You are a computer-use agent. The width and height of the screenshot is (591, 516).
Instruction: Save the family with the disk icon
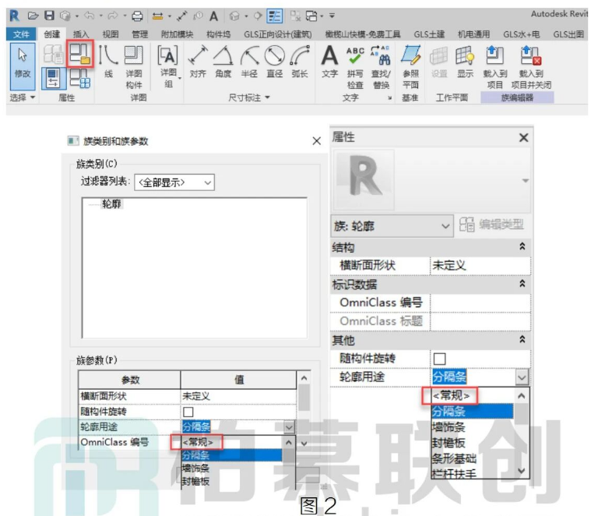49,16
